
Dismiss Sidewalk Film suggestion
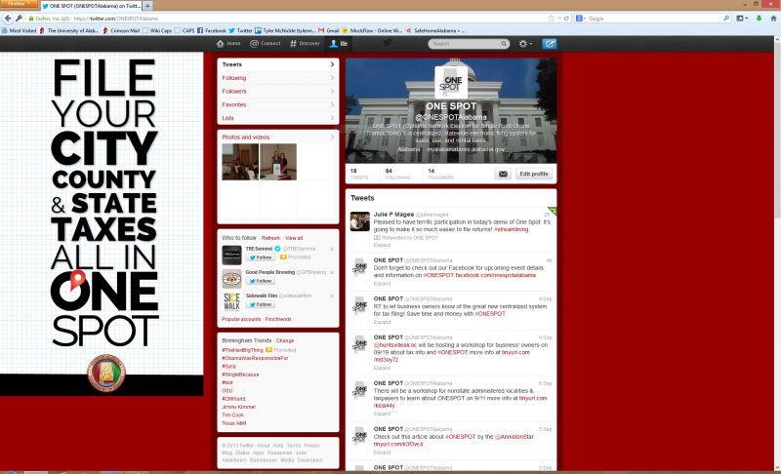pos(332,296)
